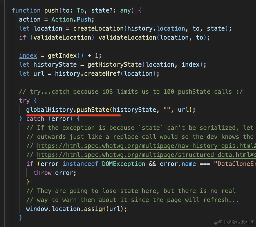The width and height of the screenshot is (256, 227).
Task: Click the 'way to warn them' comment line
Action: point(132,200)
